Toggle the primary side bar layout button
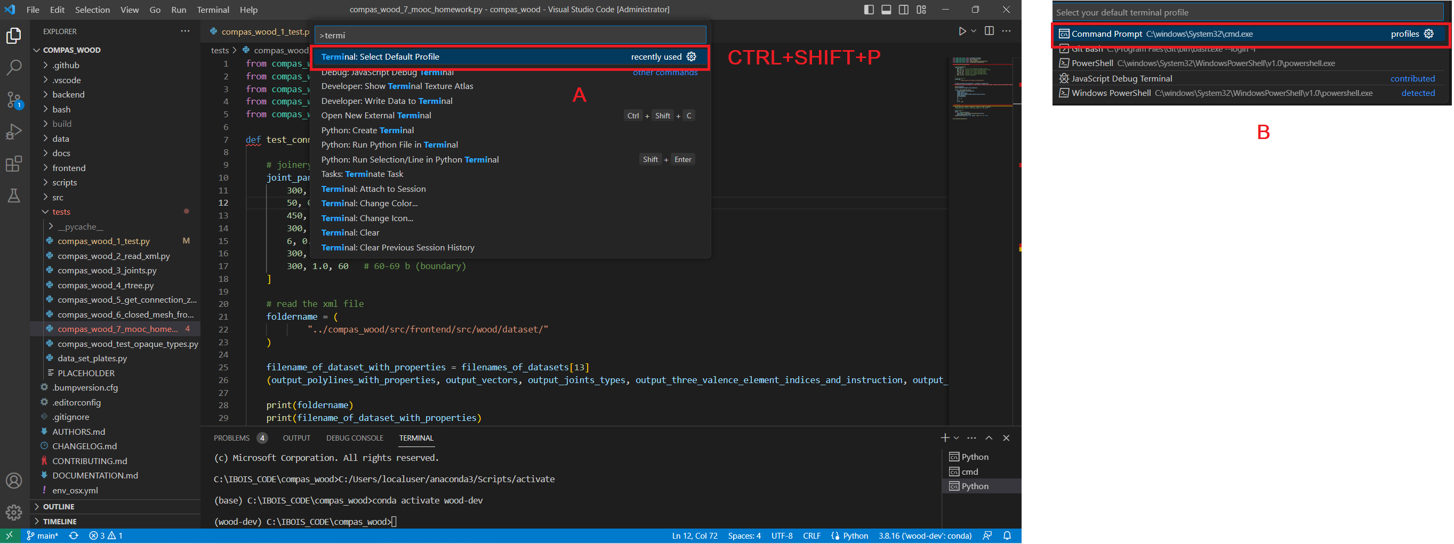The width and height of the screenshot is (1454, 544). (x=869, y=10)
